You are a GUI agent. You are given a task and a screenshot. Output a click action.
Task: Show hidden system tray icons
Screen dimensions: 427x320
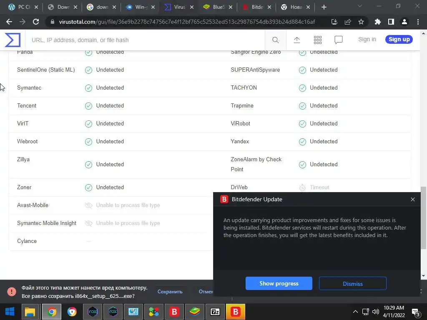tap(355, 312)
